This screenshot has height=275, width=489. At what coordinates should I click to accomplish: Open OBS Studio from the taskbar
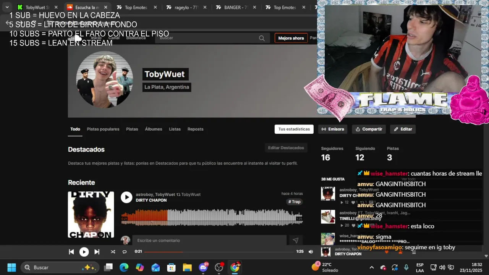(x=219, y=267)
